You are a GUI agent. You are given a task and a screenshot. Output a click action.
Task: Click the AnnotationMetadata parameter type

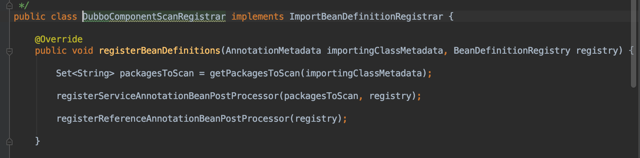point(273,51)
